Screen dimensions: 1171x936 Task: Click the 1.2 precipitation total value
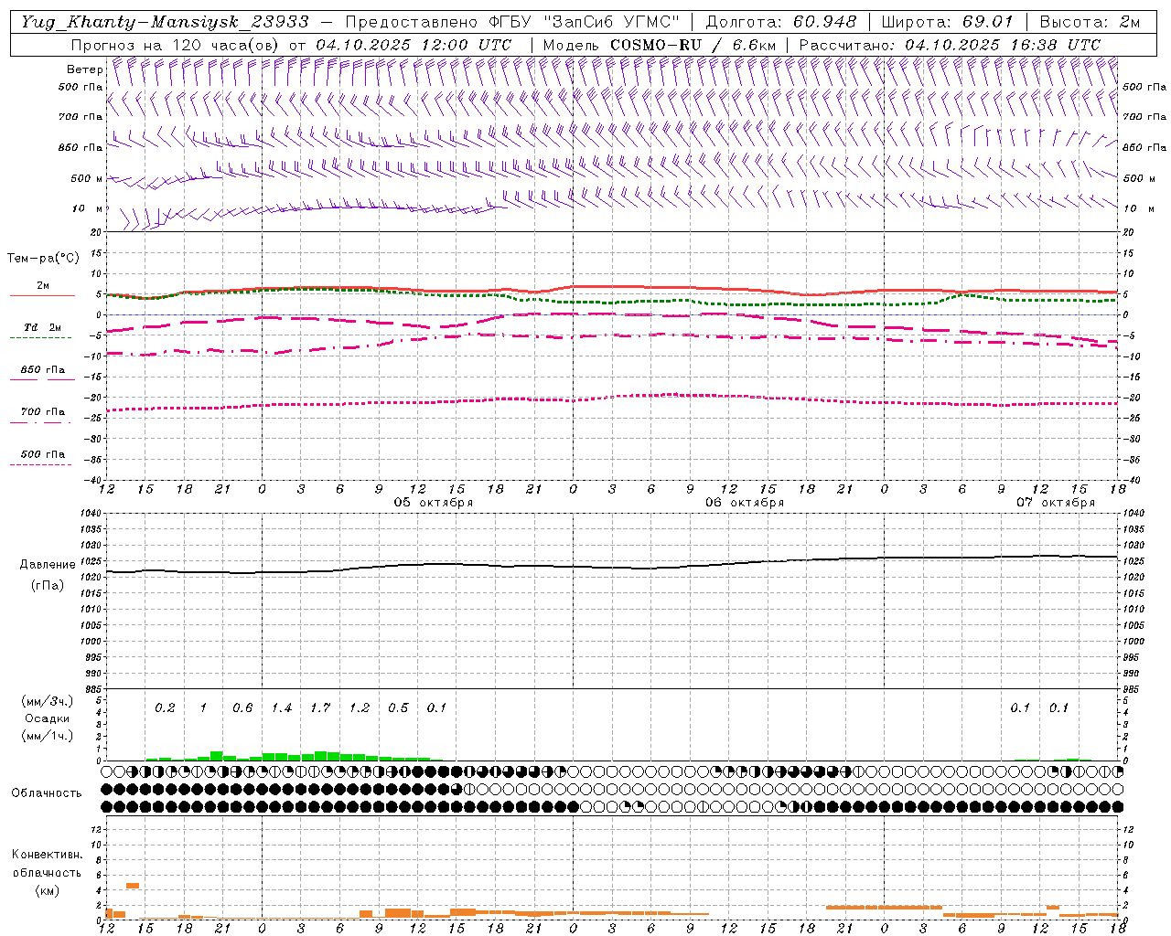(360, 708)
